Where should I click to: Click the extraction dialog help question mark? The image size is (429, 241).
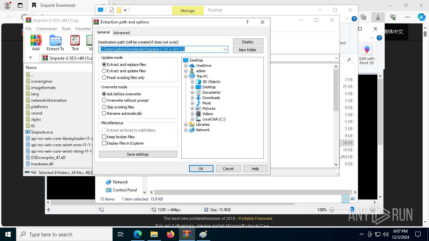pyautogui.click(x=247, y=22)
